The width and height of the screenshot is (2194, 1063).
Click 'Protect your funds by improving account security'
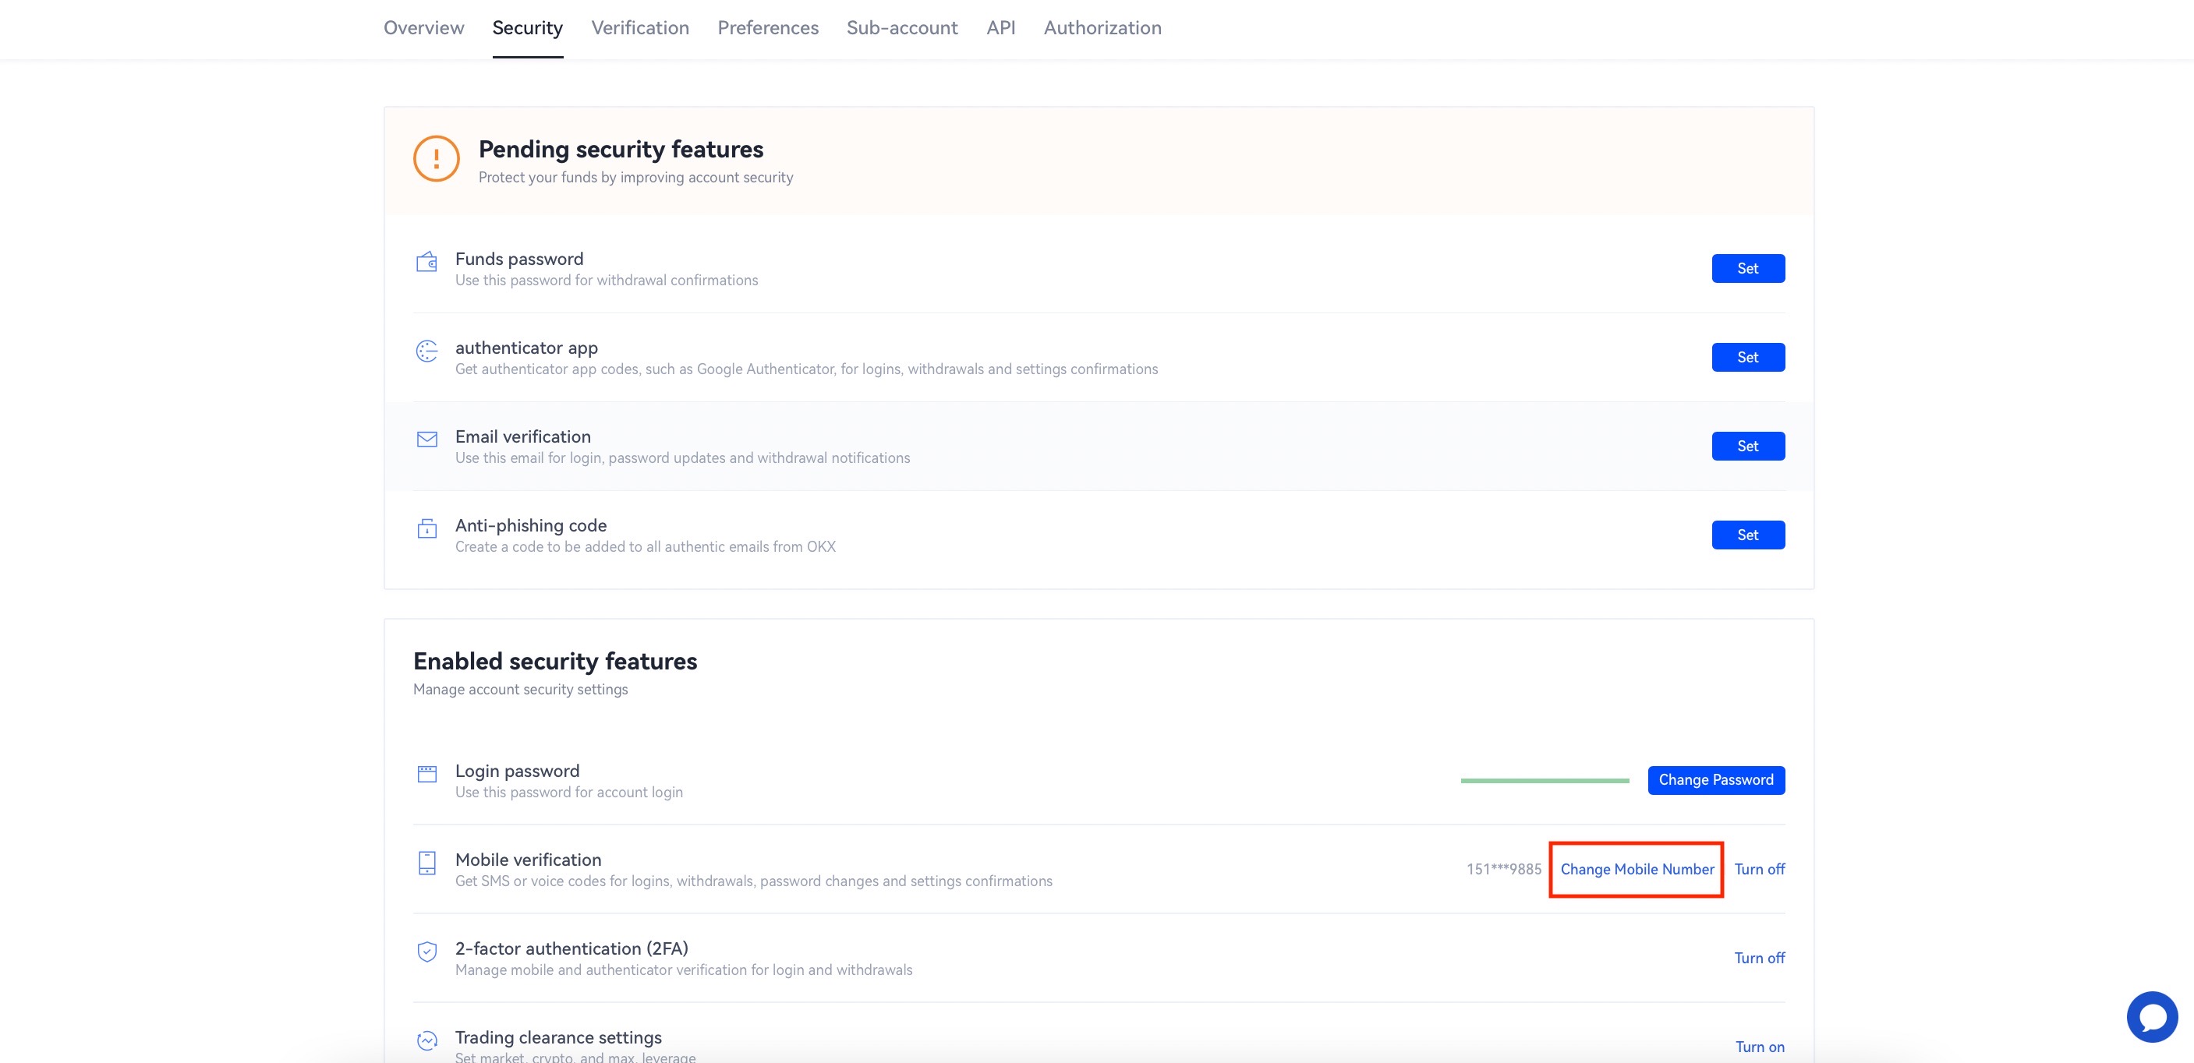(635, 178)
